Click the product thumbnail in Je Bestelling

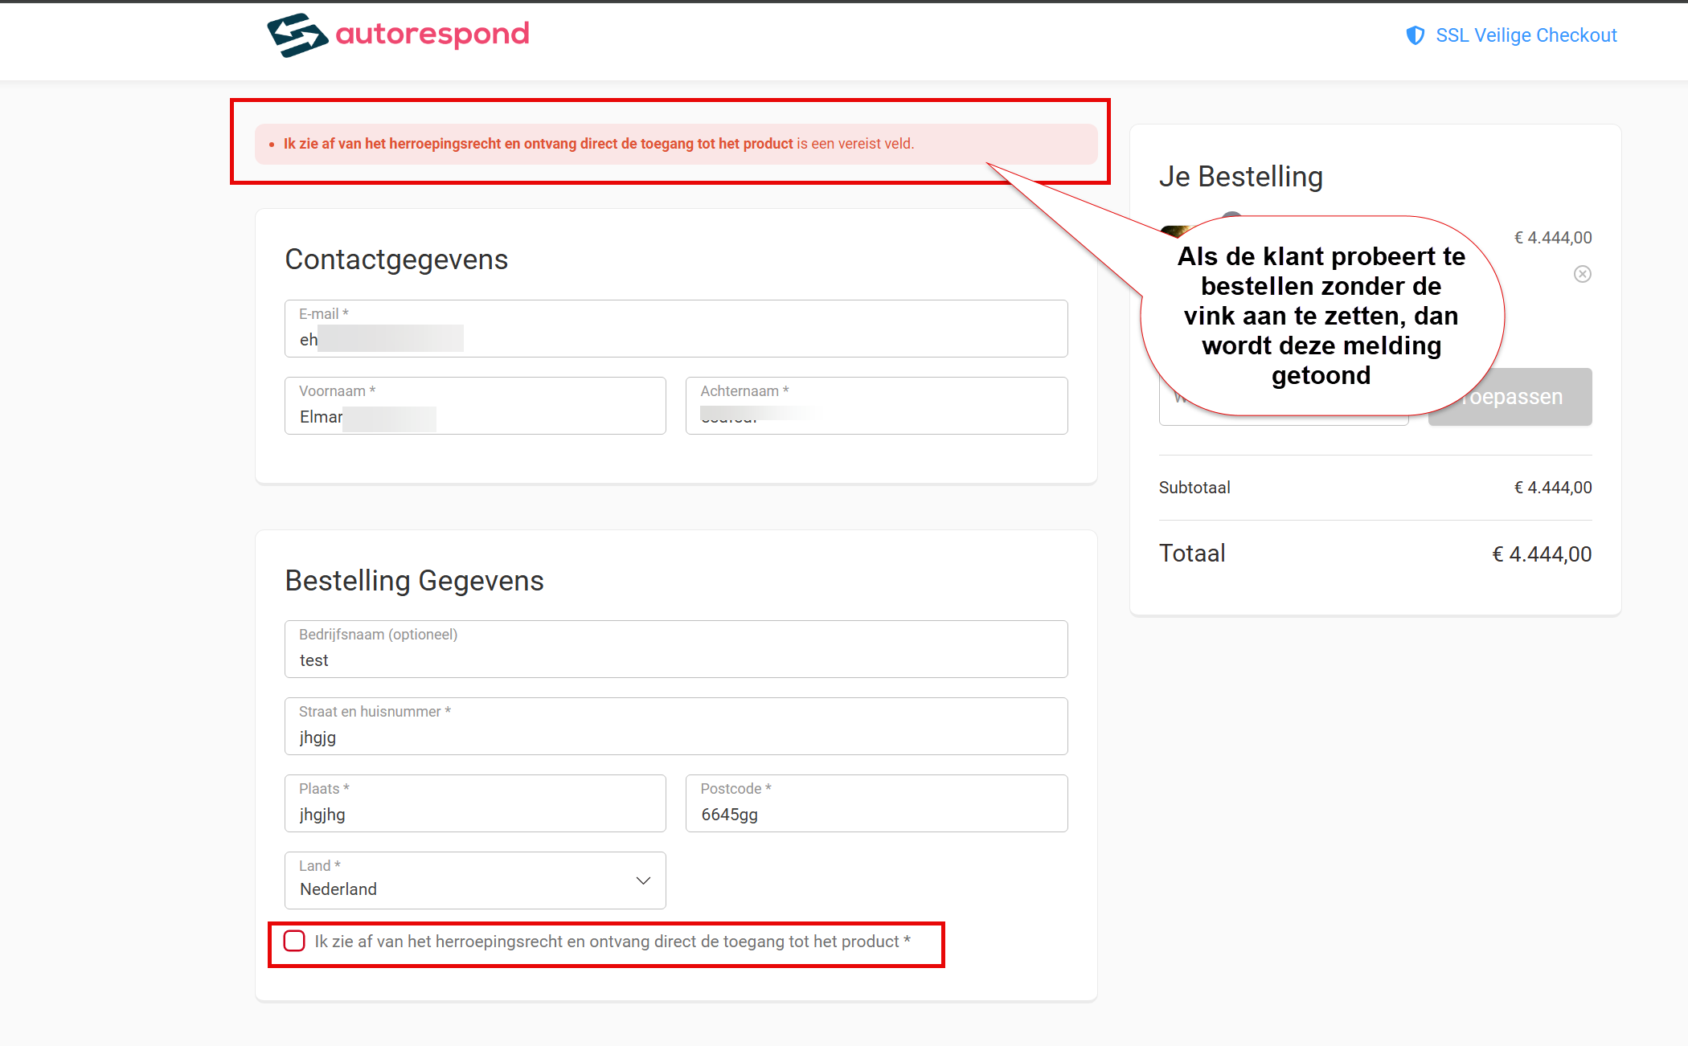[1174, 231]
